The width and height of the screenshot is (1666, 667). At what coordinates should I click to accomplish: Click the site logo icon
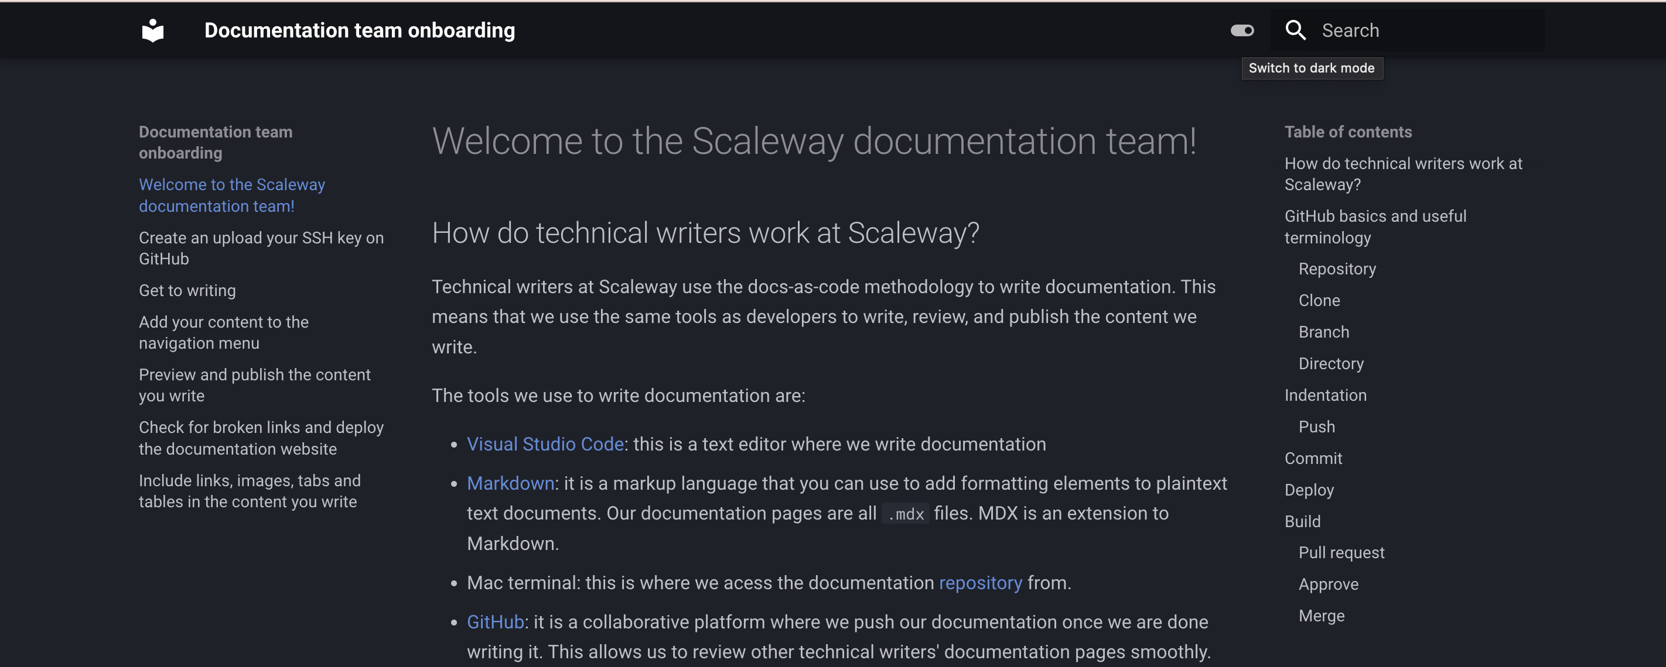point(154,30)
